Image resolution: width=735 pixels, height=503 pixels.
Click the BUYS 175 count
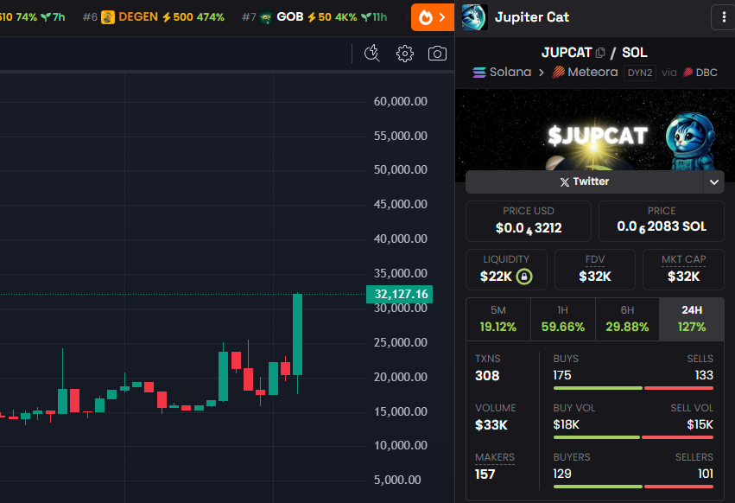(x=562, y=375)
